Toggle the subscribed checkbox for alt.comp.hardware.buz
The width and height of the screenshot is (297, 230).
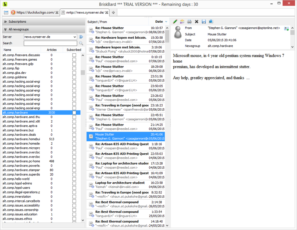[x=74, y=131]
